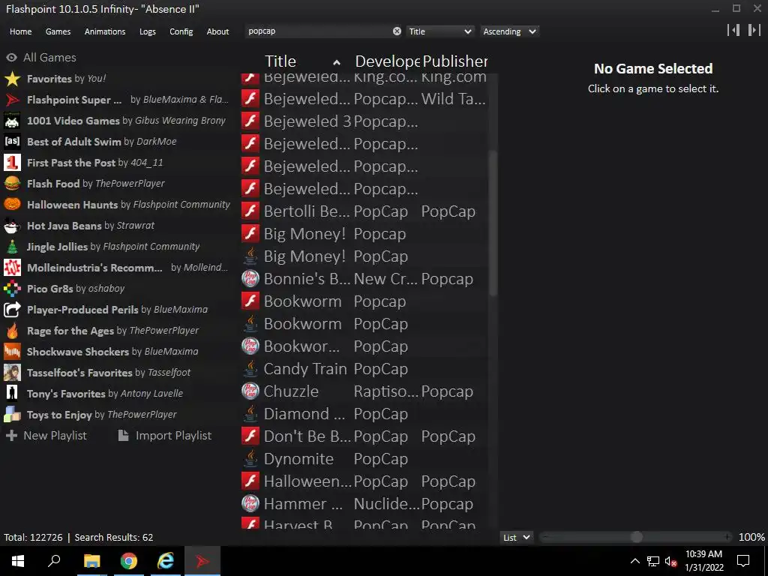Open the Windows Start menu

coord(18,561)
